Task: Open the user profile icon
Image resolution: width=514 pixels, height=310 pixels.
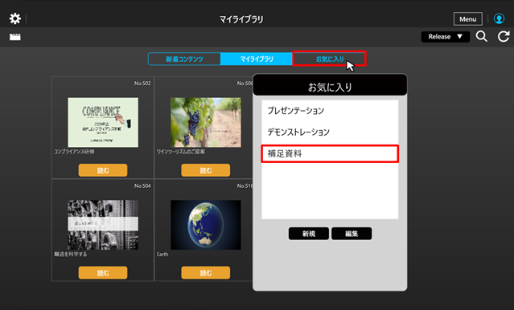Action: [499, 18]
